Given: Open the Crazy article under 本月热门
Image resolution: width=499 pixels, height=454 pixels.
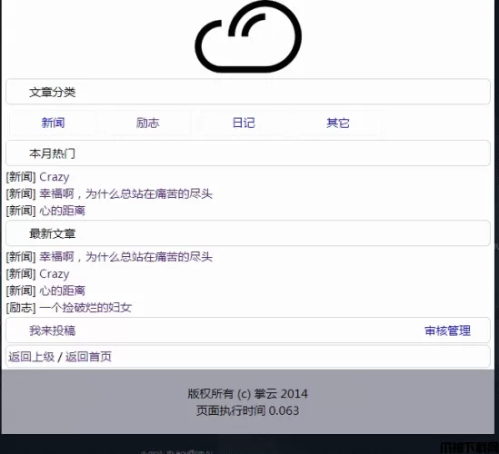Looking at the screenshot, I should [x=55, y=177].
